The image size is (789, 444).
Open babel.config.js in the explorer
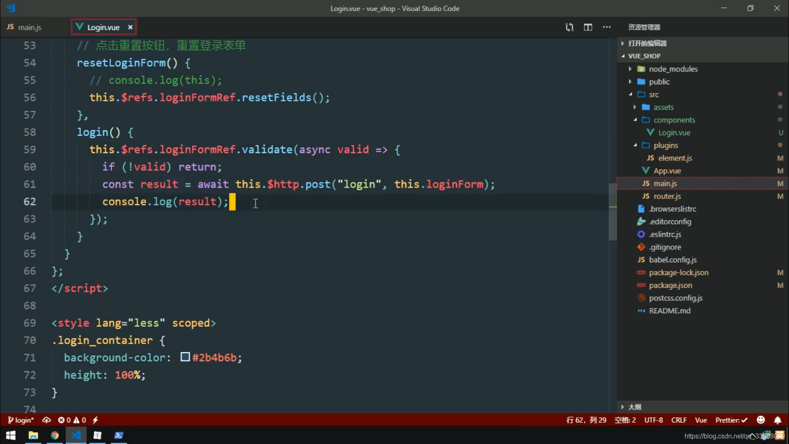[703, 260]
